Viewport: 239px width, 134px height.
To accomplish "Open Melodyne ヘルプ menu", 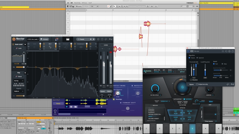I will click(x=90, y=3).
